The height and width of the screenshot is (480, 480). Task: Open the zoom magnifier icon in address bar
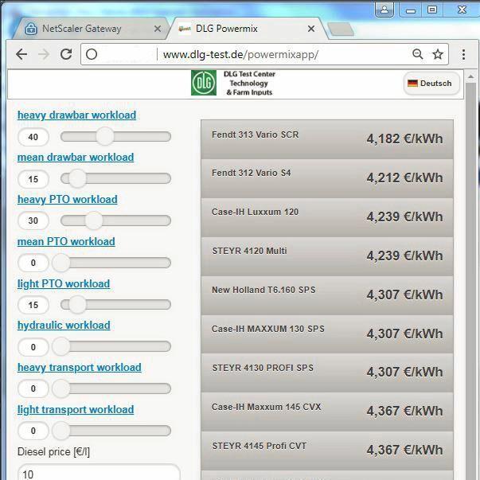pyautogui.click(x=417, y=54)
